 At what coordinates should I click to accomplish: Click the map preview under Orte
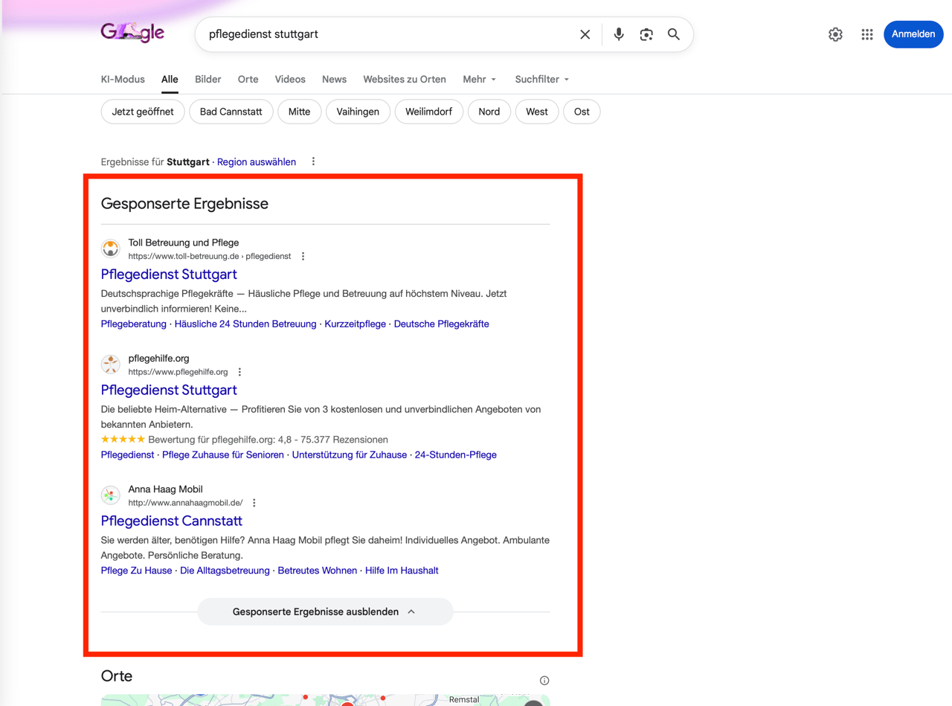[x=325, y=700]
